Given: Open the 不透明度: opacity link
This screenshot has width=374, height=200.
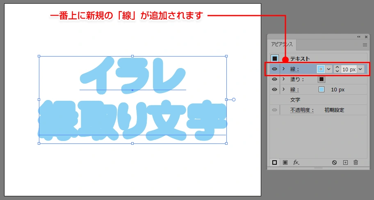Looking at the screenshot, I should (x=302, y=110).
